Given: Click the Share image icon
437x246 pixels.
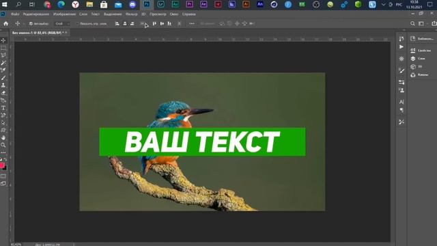Looking at the screenshot, I should (x=434, y=24).
